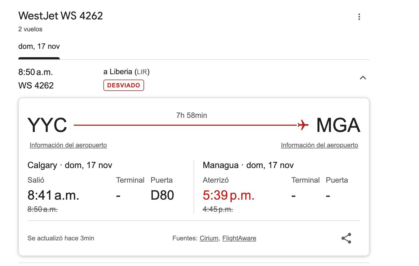
Task: Click the red airplane icon
Action: (303, 125)
